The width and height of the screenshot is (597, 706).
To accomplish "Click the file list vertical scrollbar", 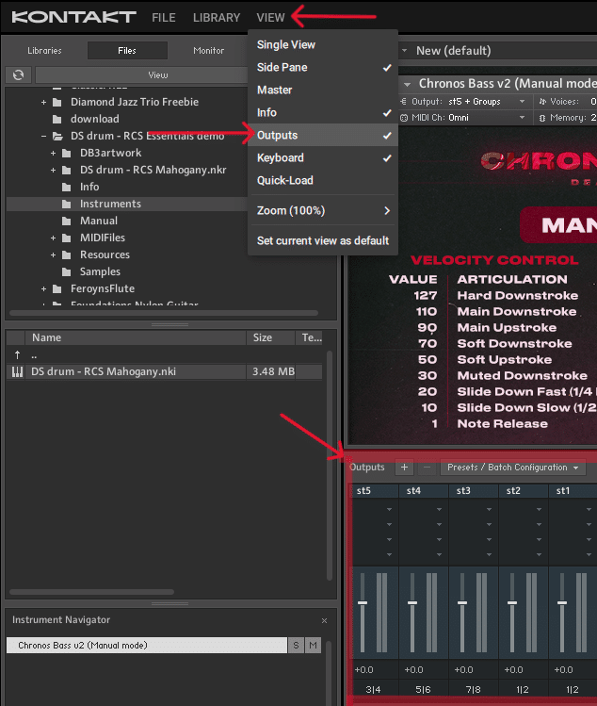I will pos(330,466).
